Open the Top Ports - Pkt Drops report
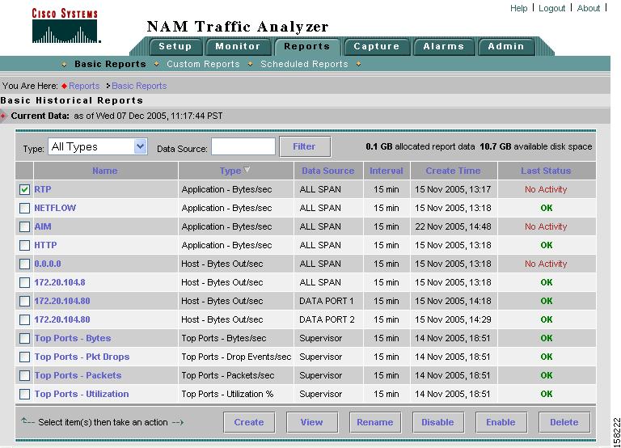 82,357
